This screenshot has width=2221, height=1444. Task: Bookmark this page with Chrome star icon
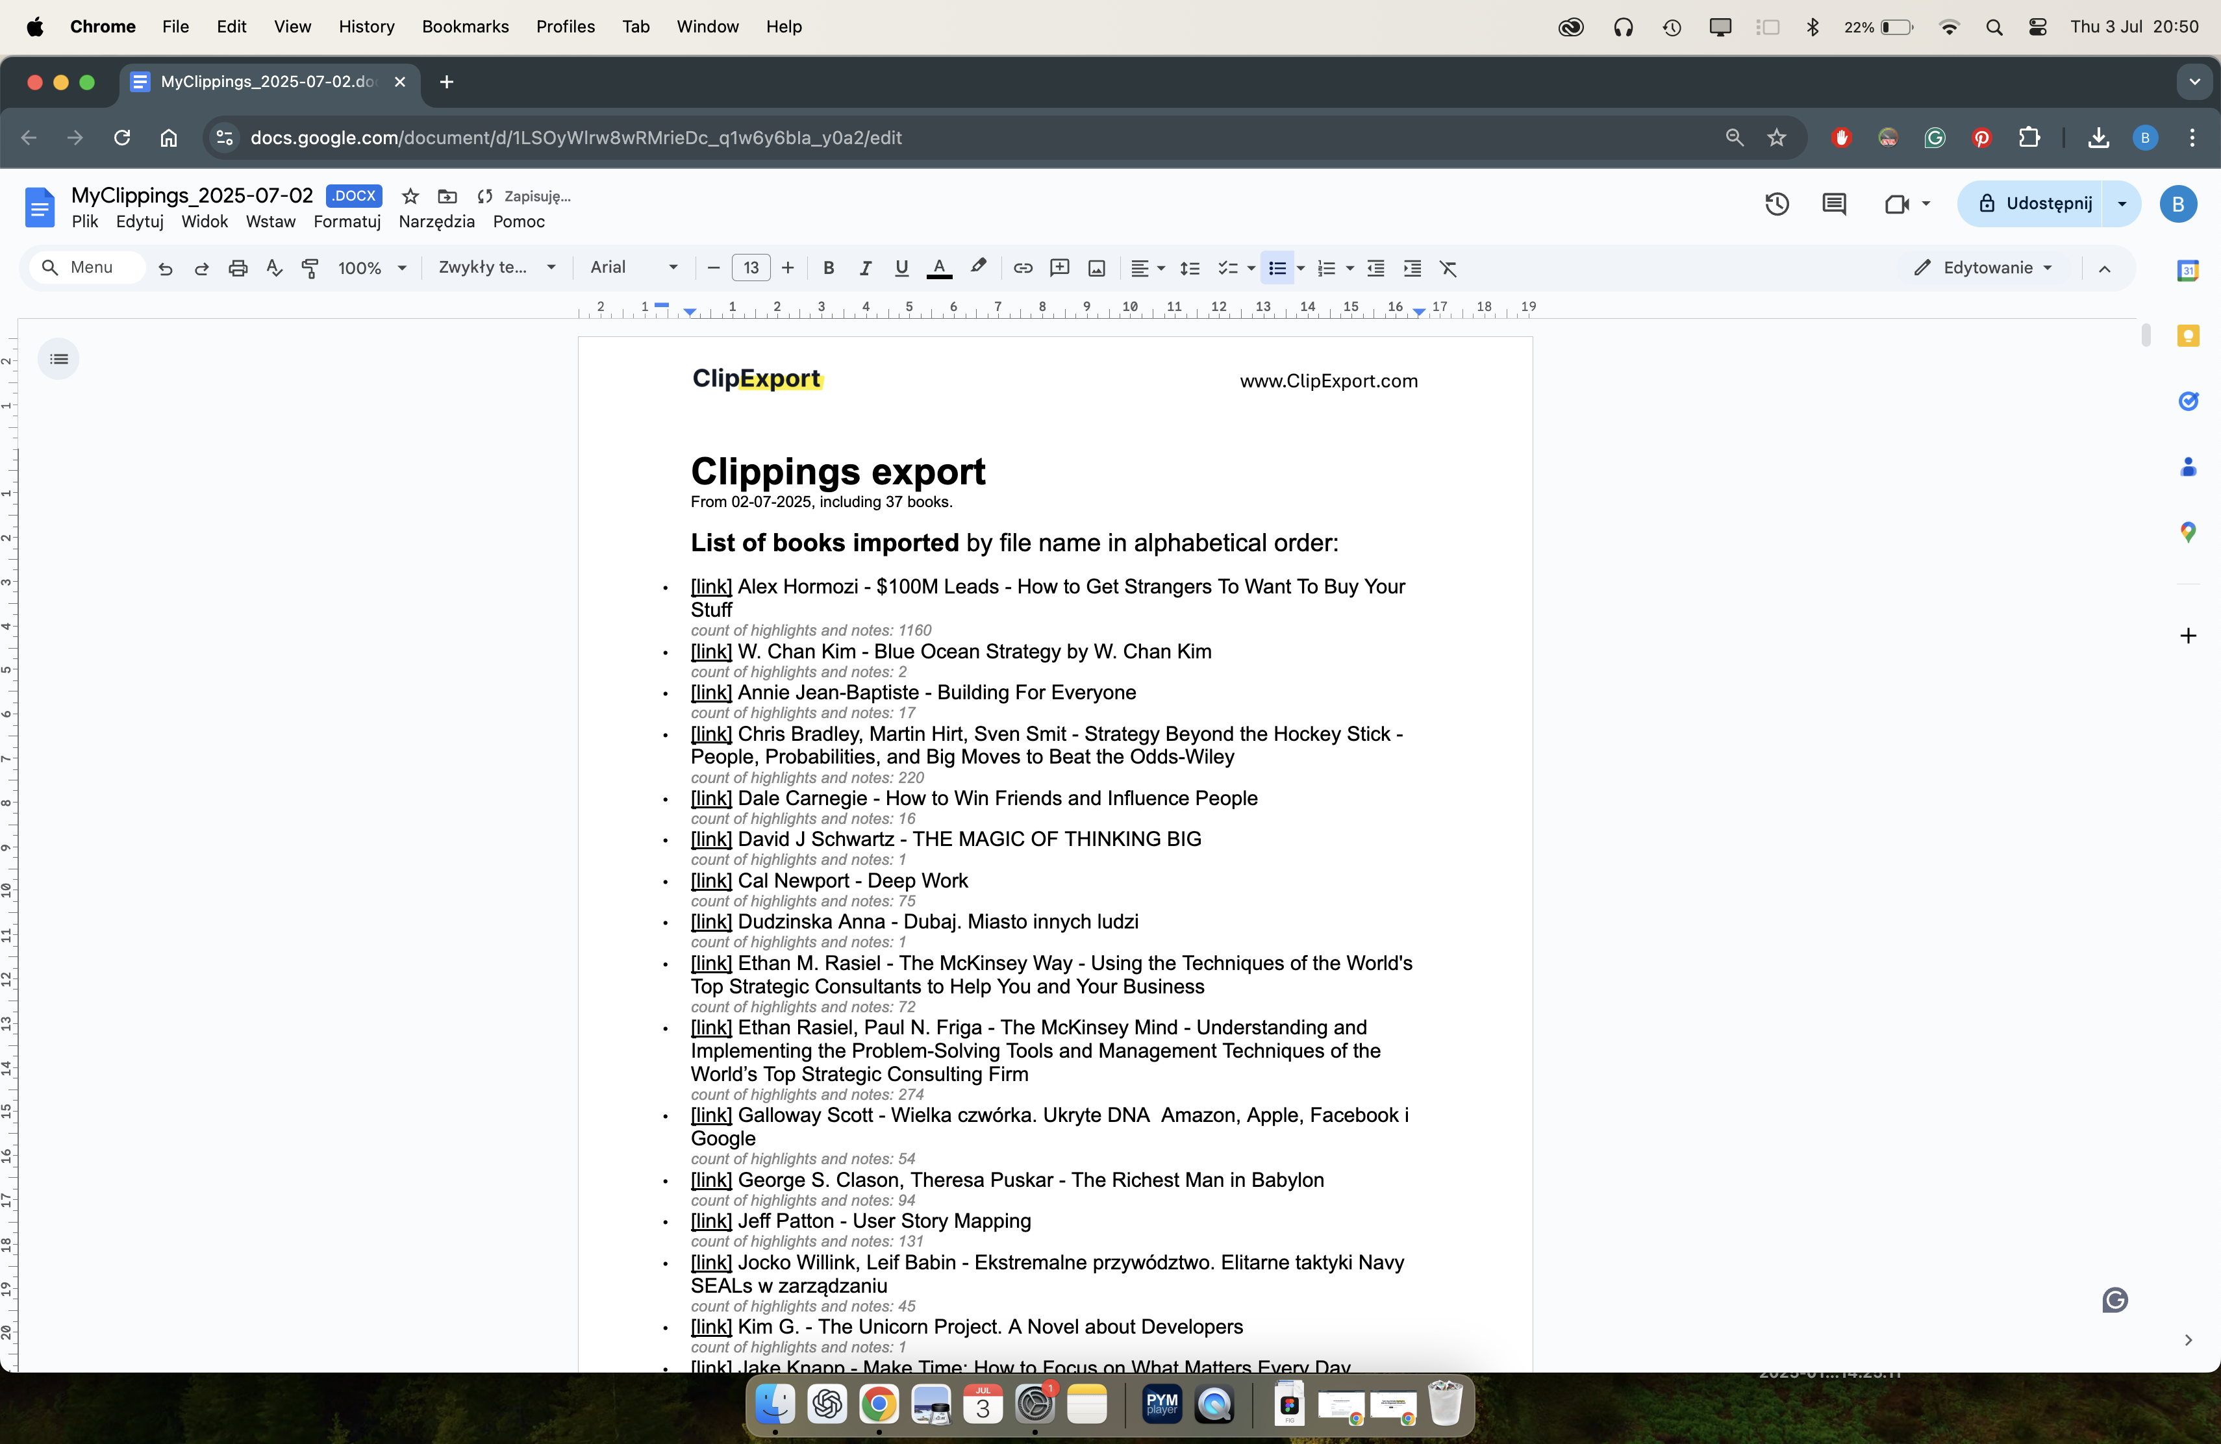1777,138
